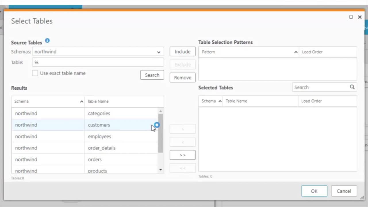Click the Include button
The image size is (368, 207).
point(183,52)
